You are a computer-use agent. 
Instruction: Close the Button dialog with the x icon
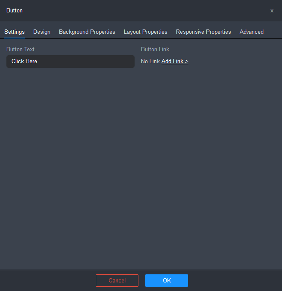click(x=272, y=11)
